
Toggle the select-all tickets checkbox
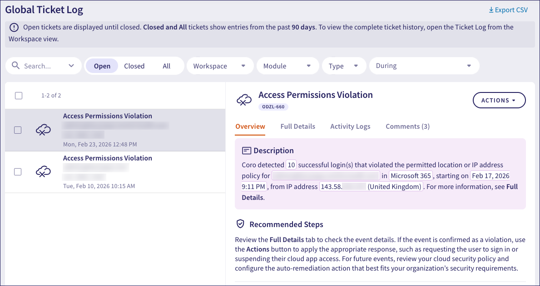pos(19,96)
